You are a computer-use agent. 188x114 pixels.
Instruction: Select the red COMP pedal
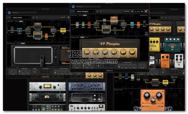pyautogui.click(x=89, y=24)
